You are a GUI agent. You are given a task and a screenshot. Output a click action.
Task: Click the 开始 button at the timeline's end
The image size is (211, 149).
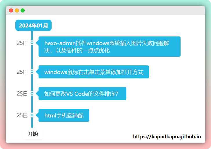coord(33,134)
